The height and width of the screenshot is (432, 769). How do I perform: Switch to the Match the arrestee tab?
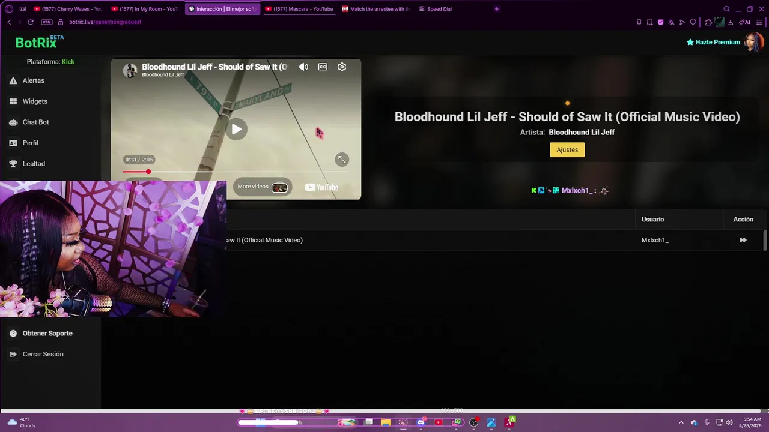click(x=375, y=9)
